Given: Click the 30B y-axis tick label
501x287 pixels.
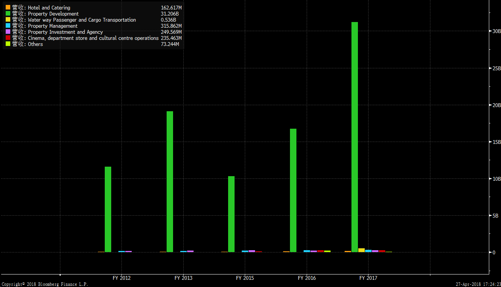Looking at the screenshot, I should tap(496, 31).
